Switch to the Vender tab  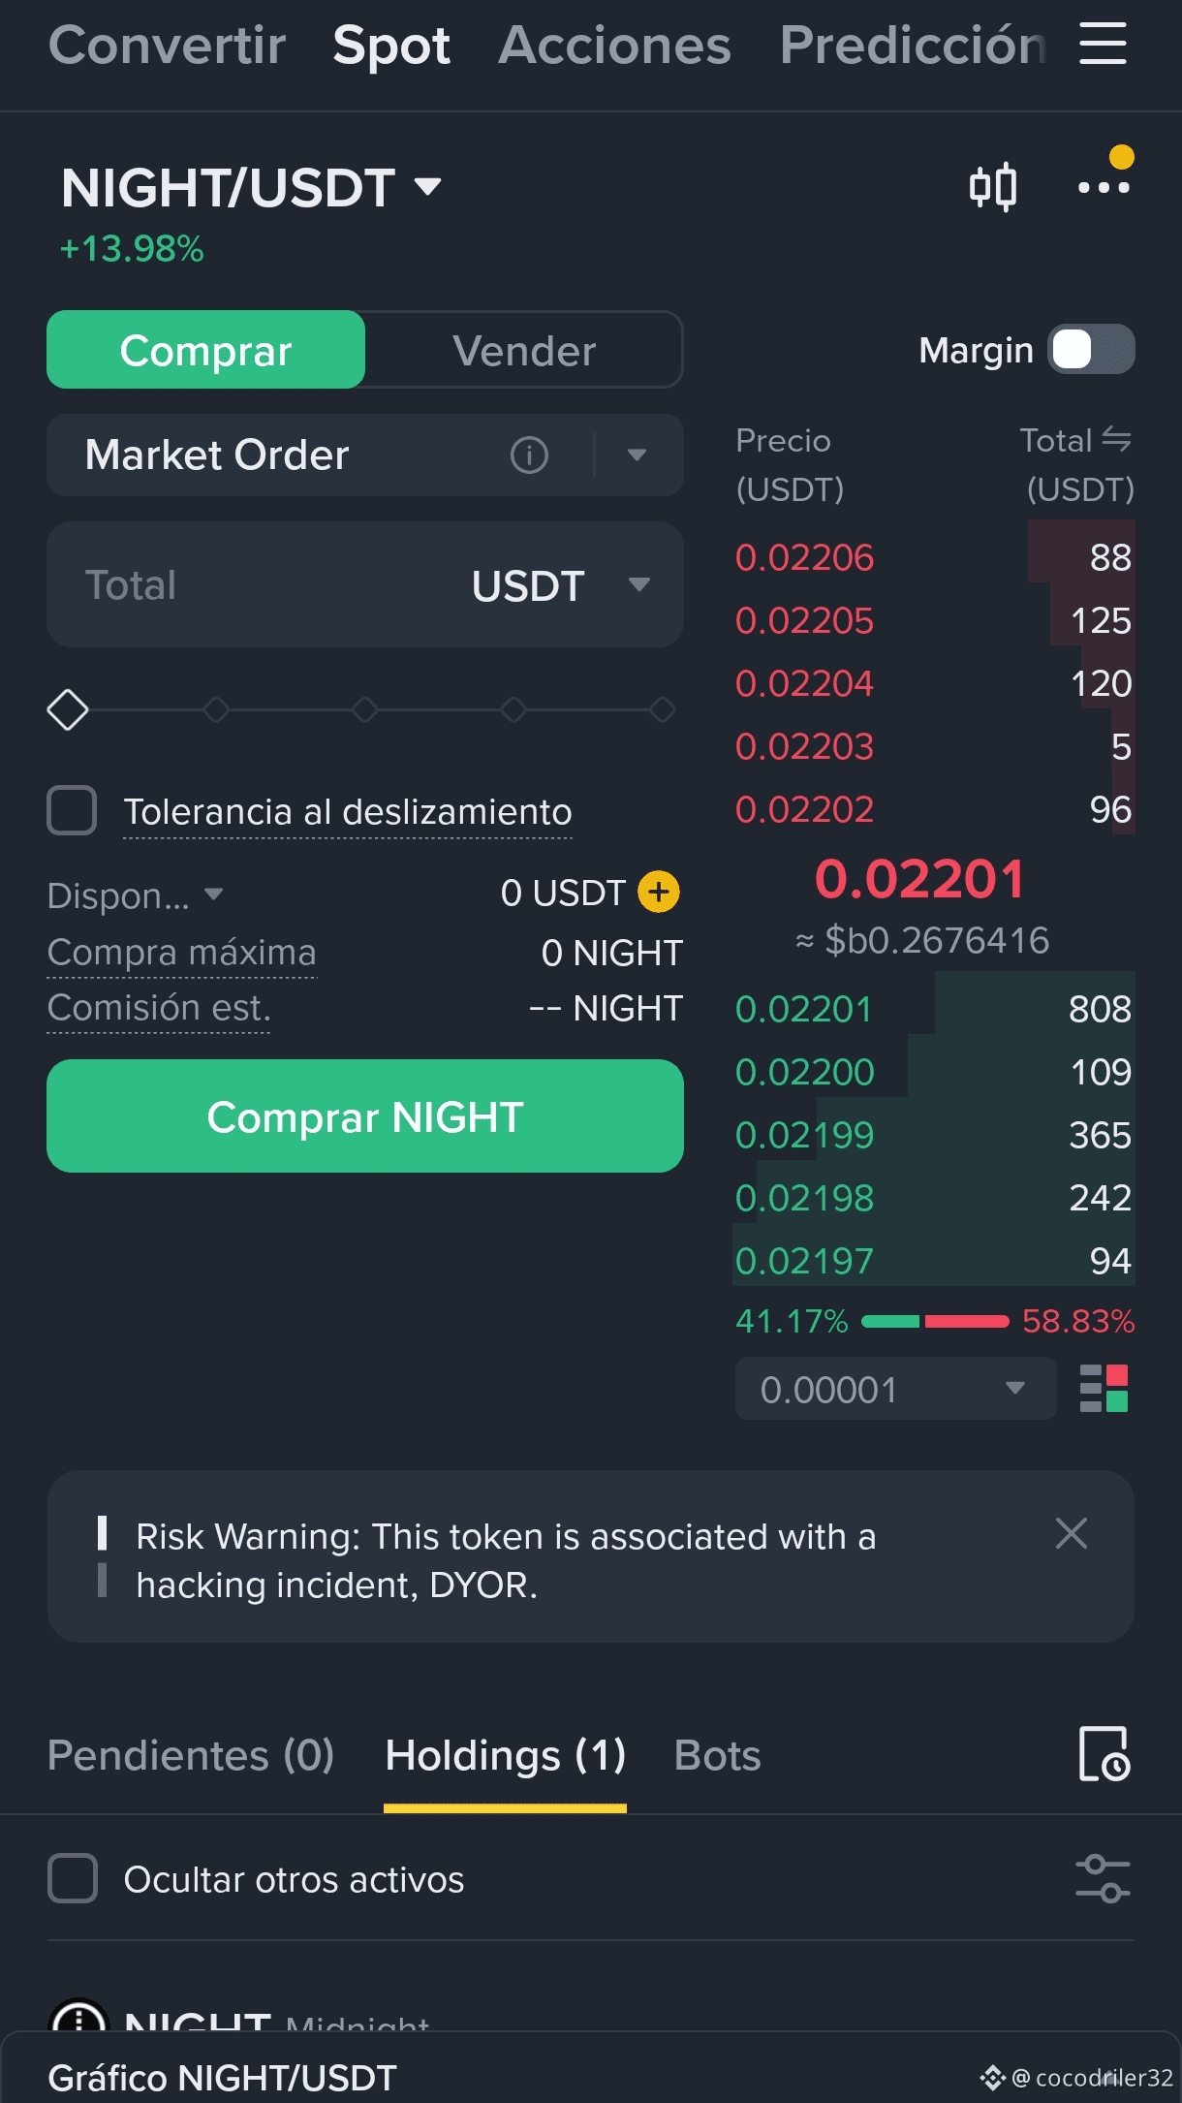tap(524, 350)
